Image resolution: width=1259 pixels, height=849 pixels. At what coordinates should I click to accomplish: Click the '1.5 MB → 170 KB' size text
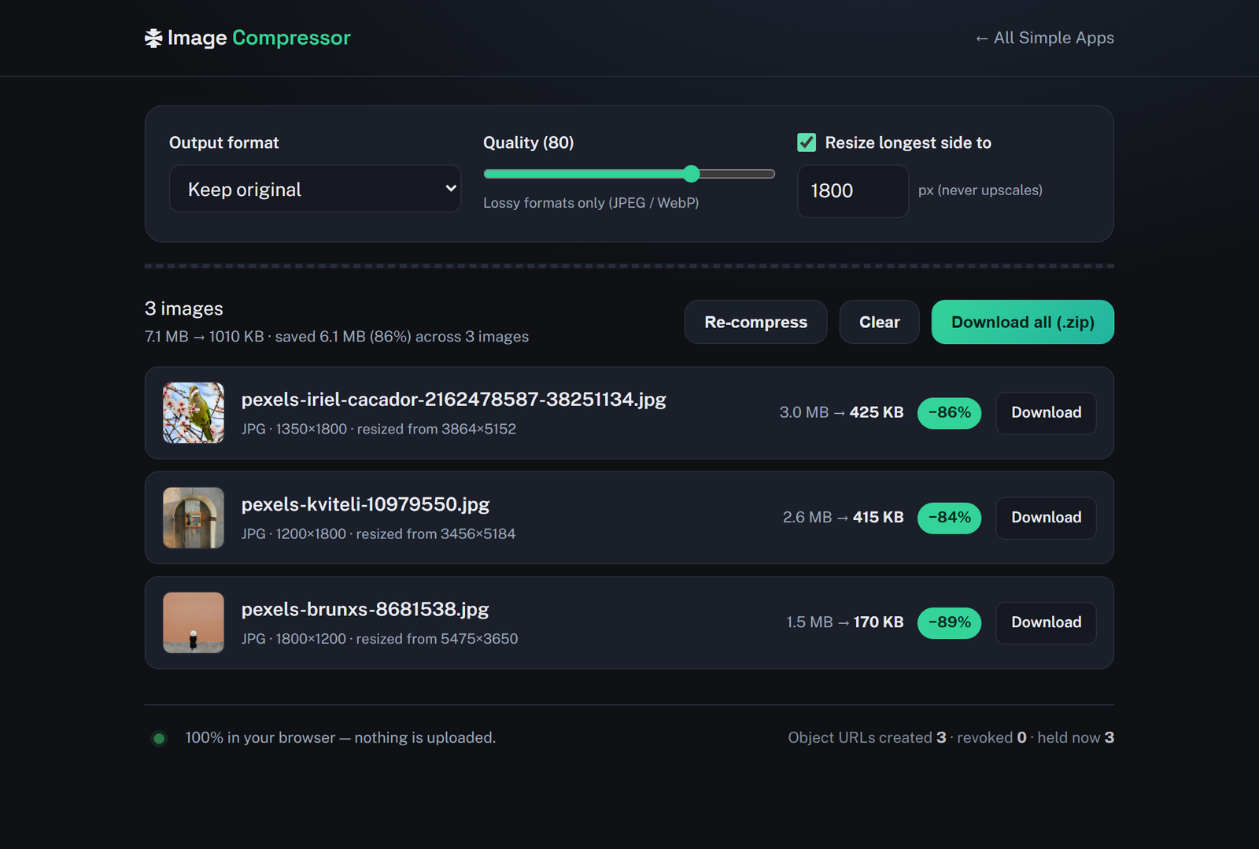point(845,622)
